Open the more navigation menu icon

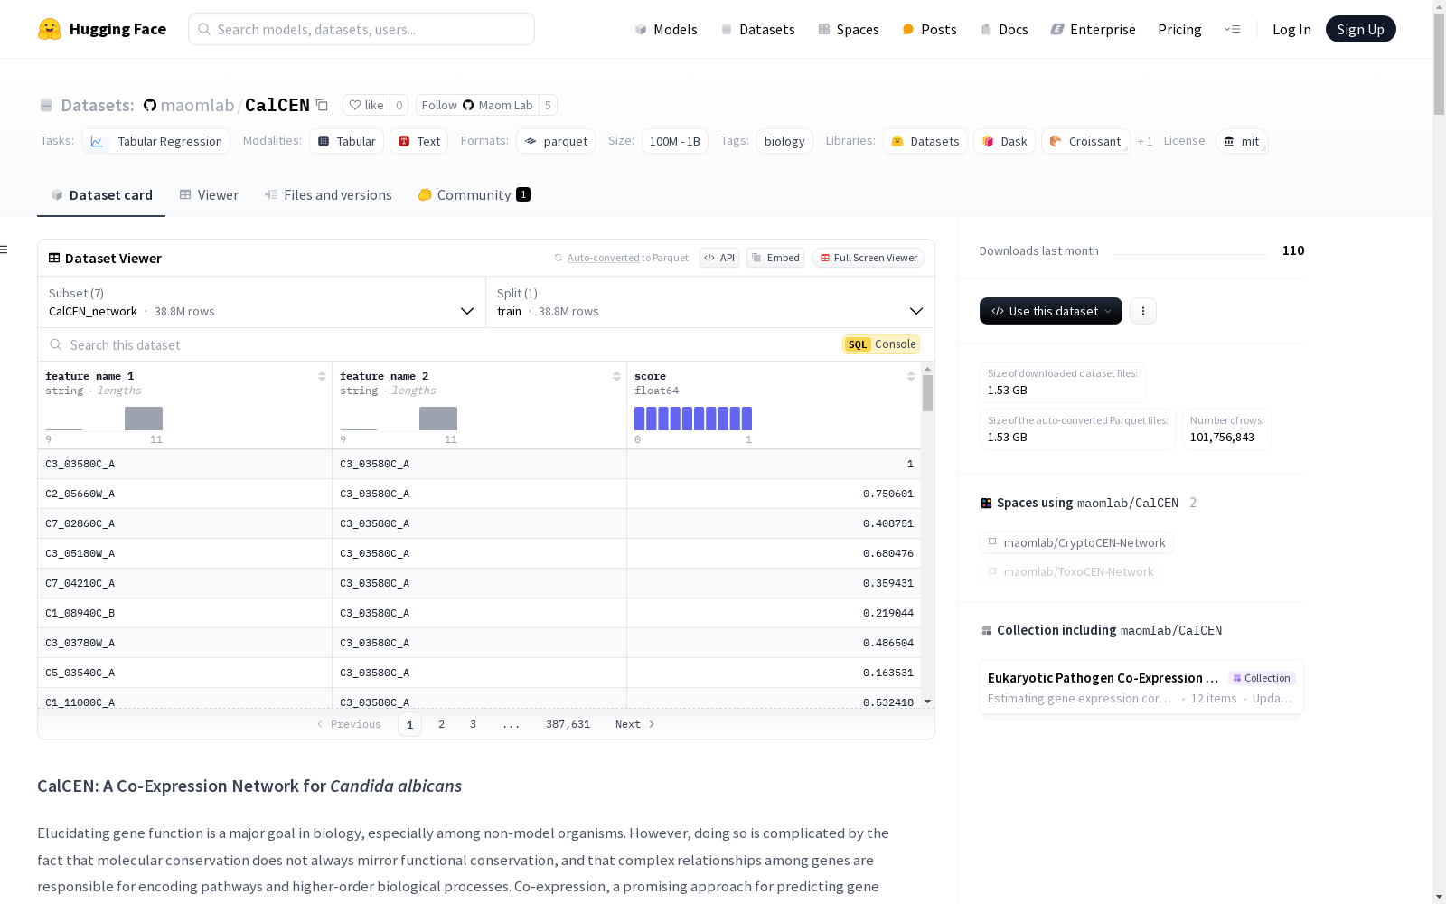[1232, 29]
